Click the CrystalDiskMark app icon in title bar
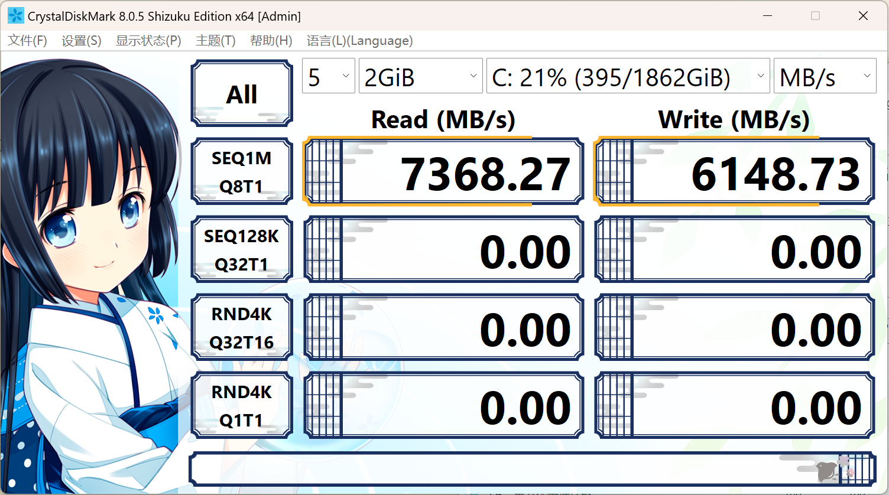The image size is (889, 495). pyautogui.click(x=15, y=16)
